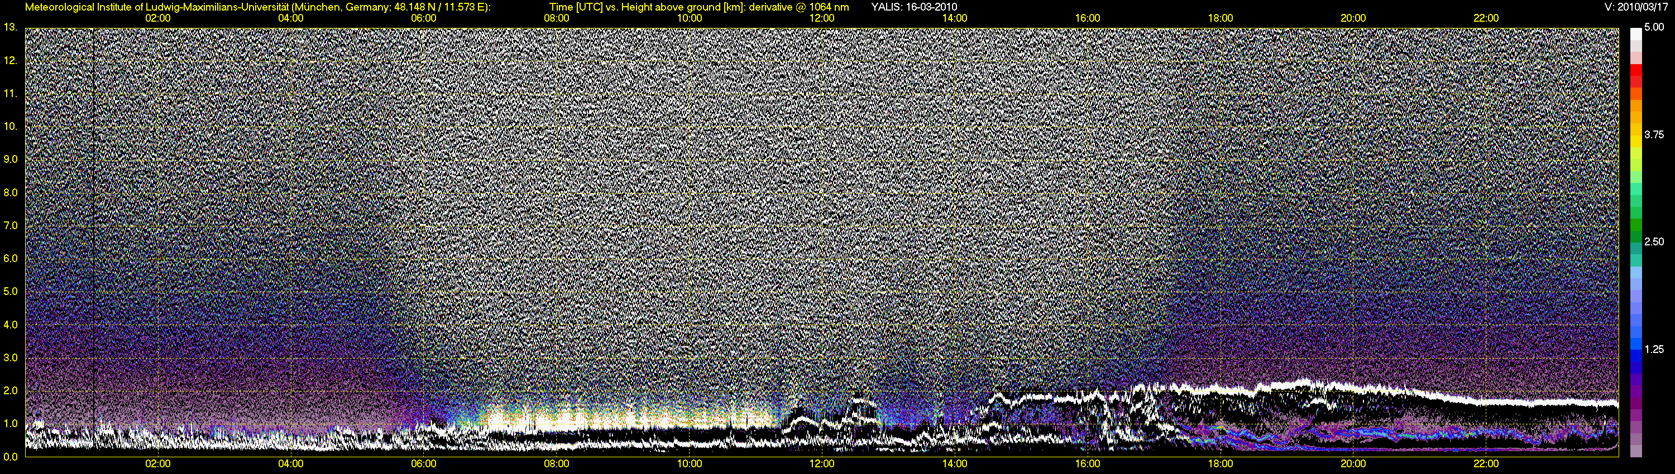Click the 04:00 label on the top axis
Screen dimensions: 1675x474
(x=291, y=18)
